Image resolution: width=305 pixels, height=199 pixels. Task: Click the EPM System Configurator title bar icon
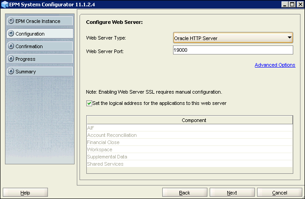point(5,4)
